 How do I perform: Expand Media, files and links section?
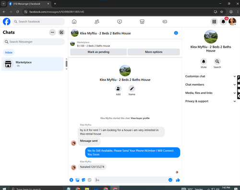coord(211,93)
